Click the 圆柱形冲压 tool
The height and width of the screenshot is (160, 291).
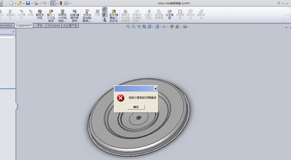pyautogui.click(x=40, y=15)
